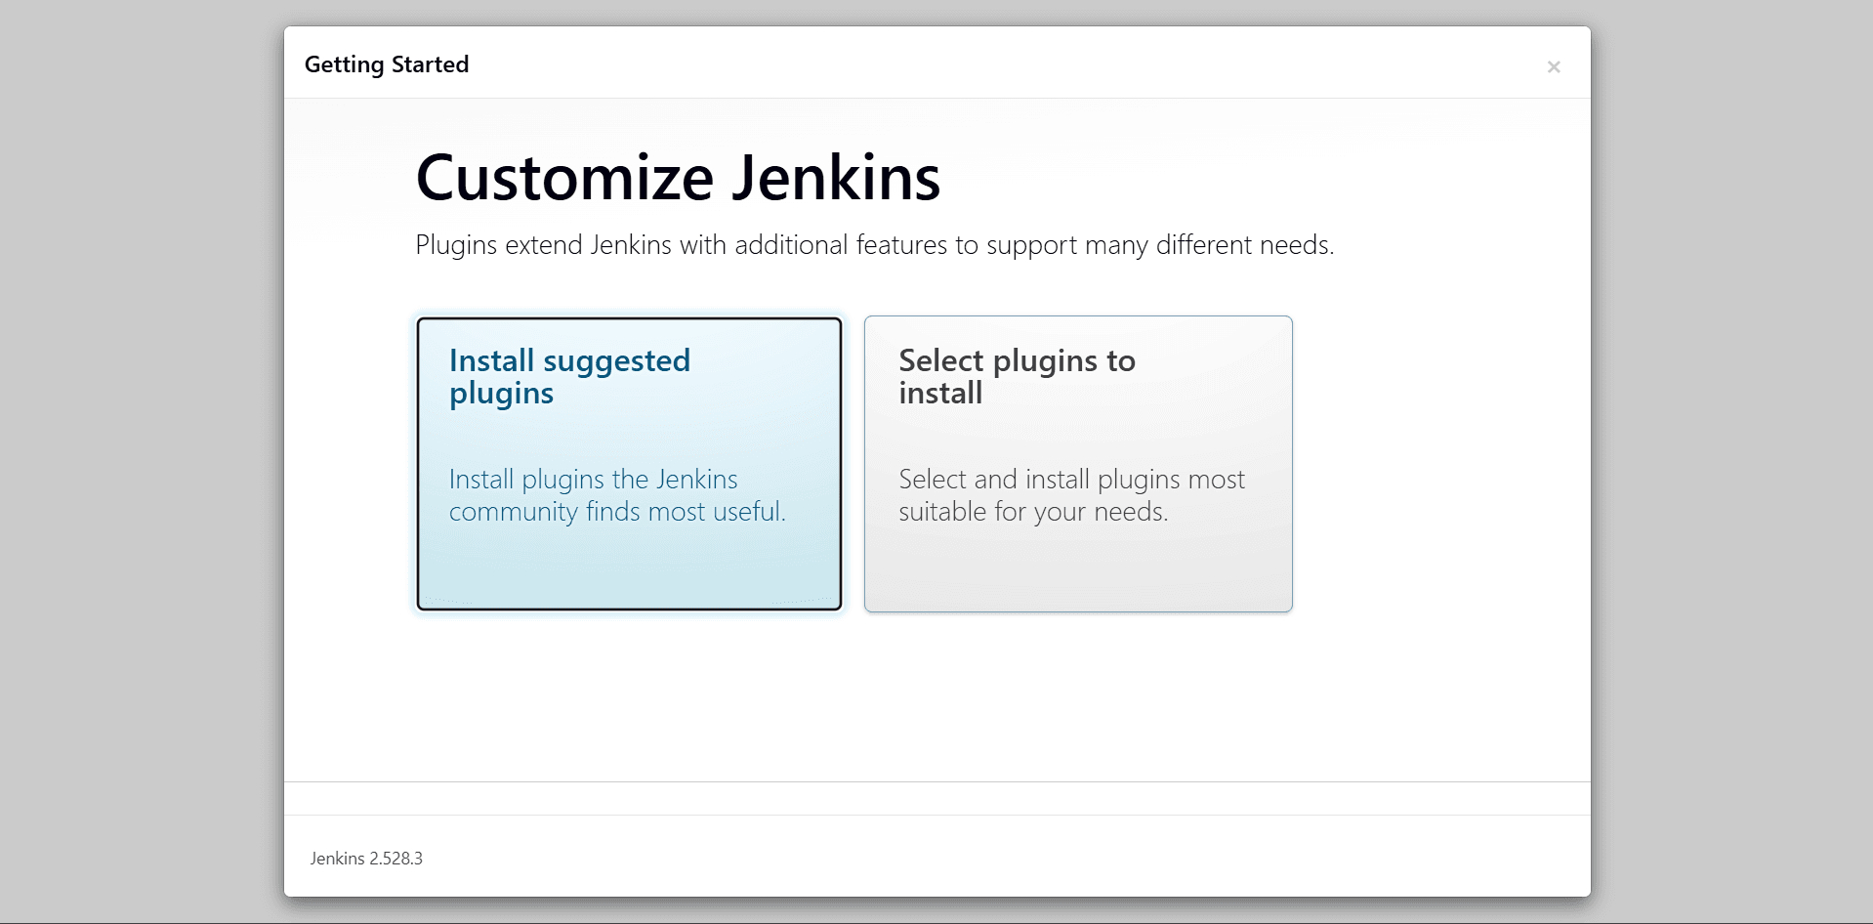Image resolution: width=1873 pixels, height=924 pixels.
Task: Click the word 'Started' in the dialog title
Action: 430,64
